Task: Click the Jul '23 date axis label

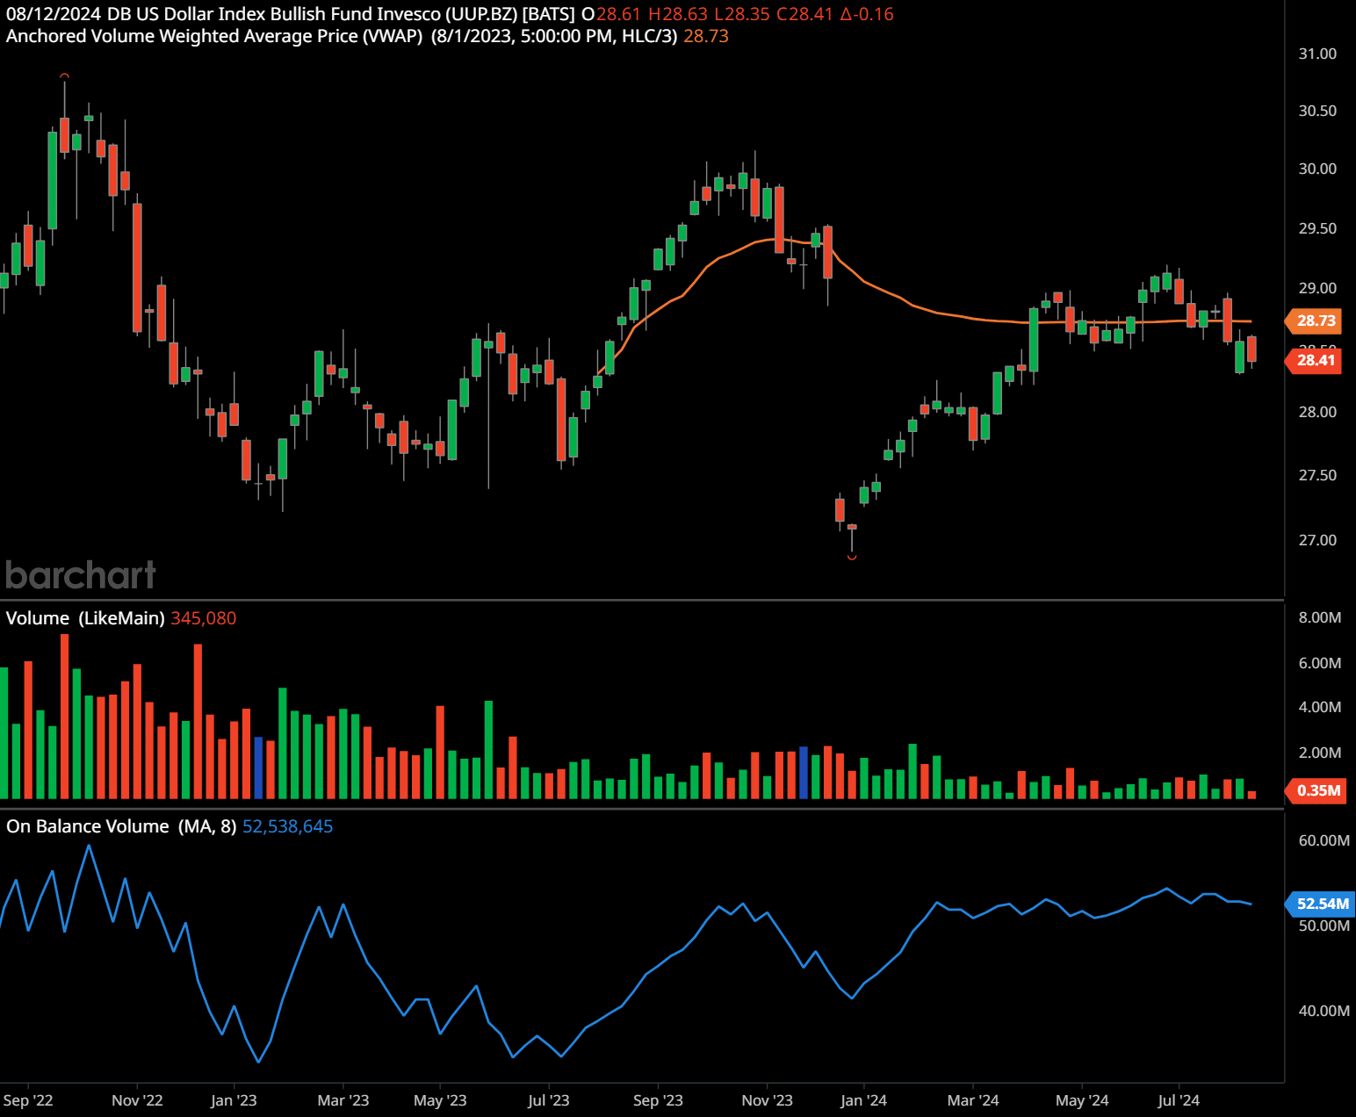Action: pos(548,1100)
